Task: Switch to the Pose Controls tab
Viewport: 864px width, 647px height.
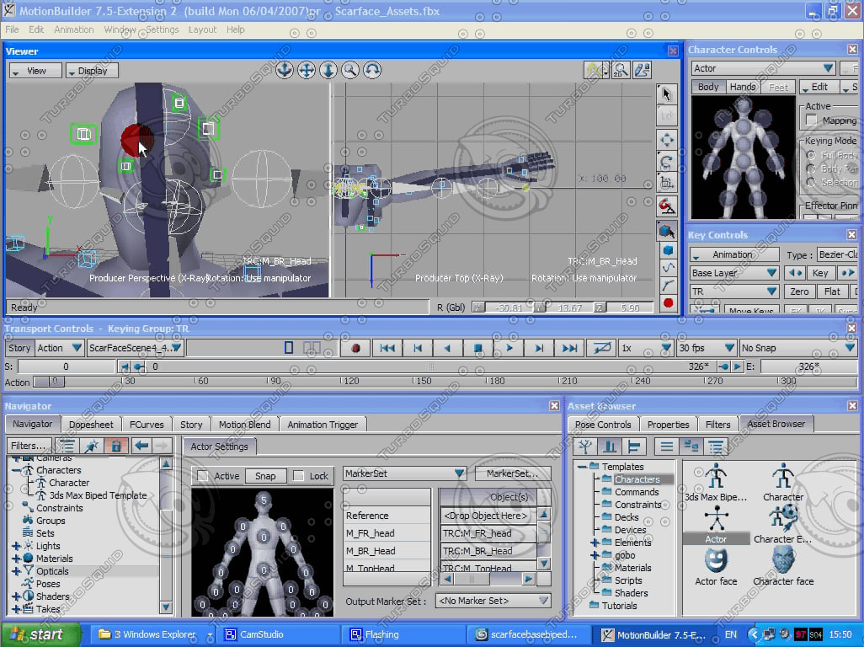Action: point(603,425)
